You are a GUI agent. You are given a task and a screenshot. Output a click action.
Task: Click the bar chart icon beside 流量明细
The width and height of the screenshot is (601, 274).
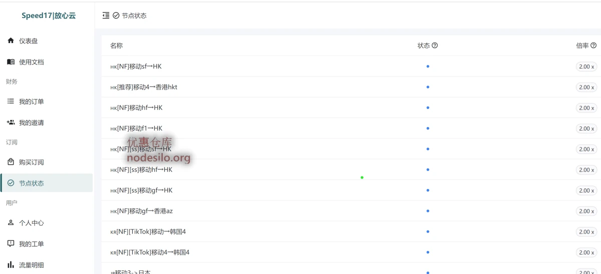[x=11, y=264]
